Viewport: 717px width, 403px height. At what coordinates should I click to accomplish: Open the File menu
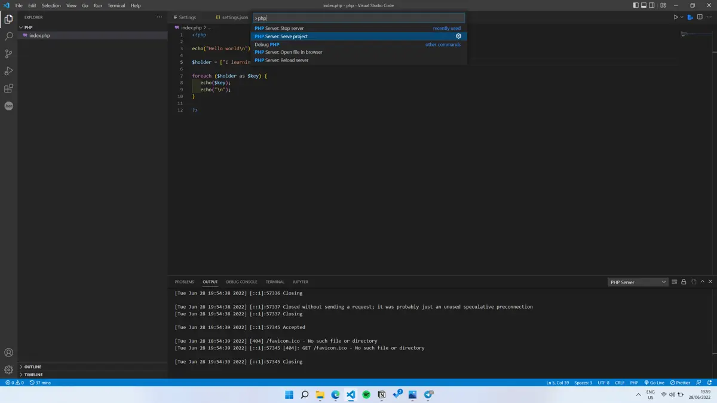(x=19, y=5)
